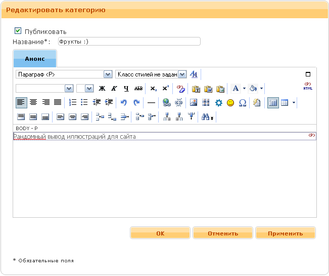The width and height of the screenshot is (329, 276).
Task: Insert an image with the picture icon
Action: (193, 102)
